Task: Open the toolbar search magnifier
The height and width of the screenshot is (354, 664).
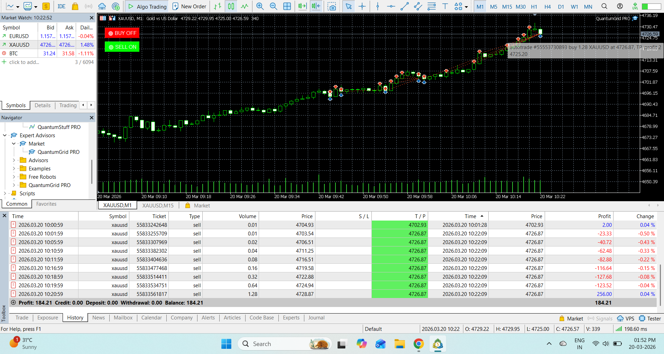Action: [x=604, y=6]
